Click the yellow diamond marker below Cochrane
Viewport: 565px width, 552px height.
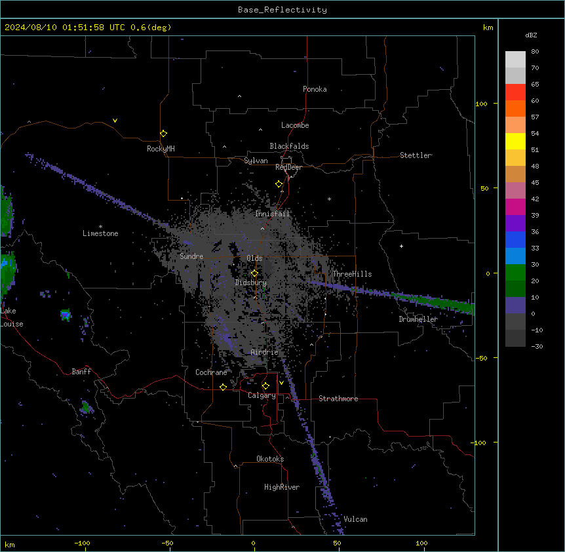point(223,387)
